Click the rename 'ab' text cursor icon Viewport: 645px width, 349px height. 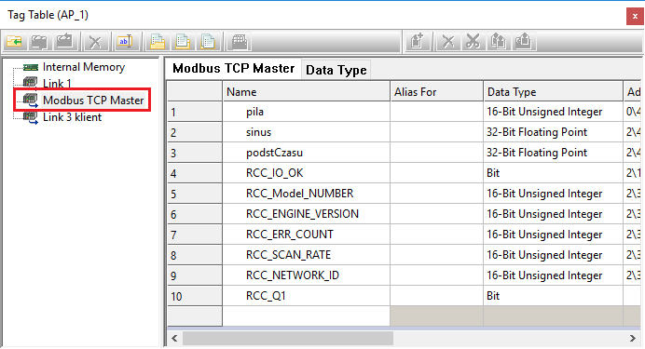tap(125, 42)
